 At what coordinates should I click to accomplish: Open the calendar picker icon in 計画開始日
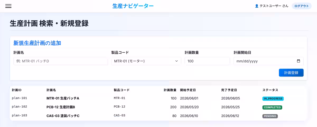point(299,61)
